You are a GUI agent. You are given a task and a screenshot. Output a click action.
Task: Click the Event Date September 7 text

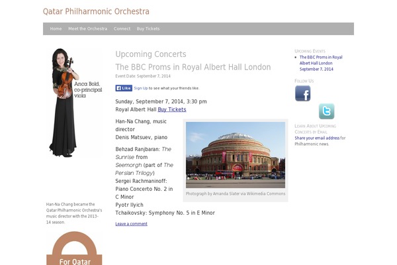tap(143, 76)
